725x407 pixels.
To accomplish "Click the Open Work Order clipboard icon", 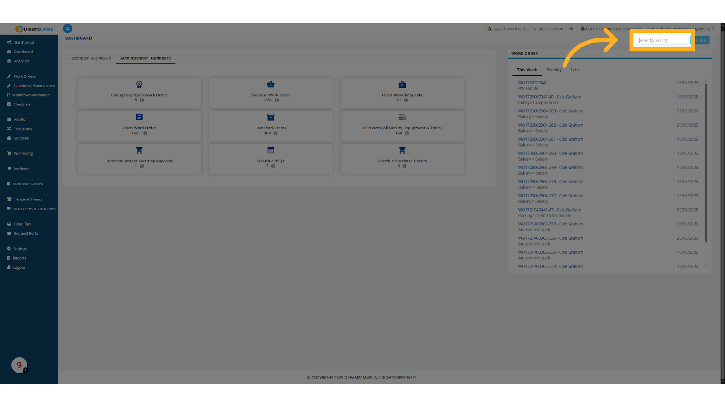I will (x=139, y=117).
